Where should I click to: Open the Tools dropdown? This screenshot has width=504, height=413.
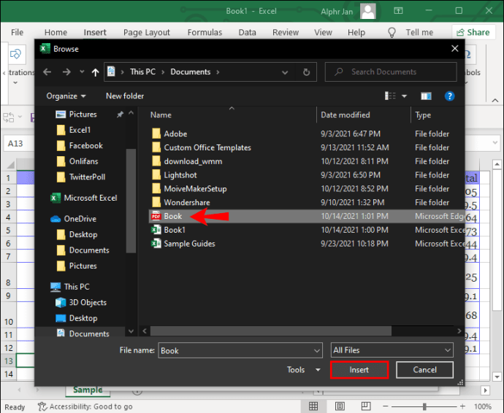click(303, 370)
